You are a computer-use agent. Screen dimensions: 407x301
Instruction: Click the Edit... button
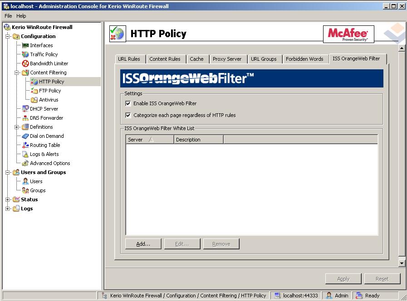(182, 244)
